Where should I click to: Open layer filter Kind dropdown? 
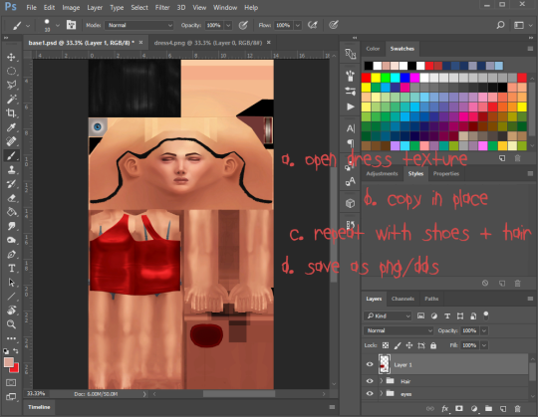point(388,315)
